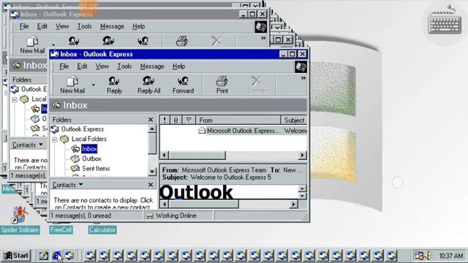Expand toolbar chevron in background window
The image size is (468, 263).
263,38
